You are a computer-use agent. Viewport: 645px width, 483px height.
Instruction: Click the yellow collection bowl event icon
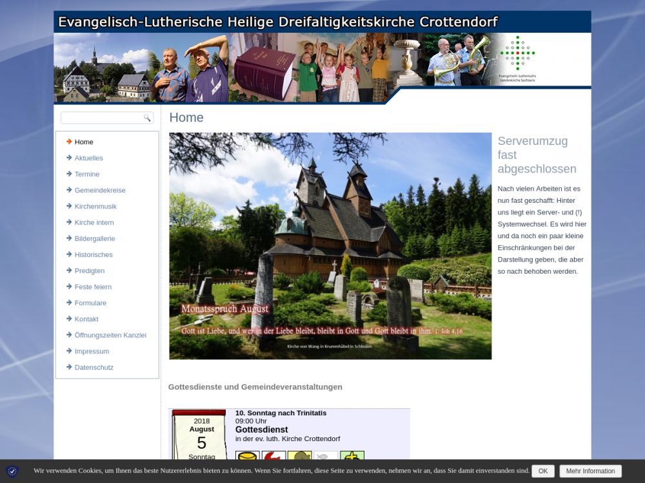[247, 457]
